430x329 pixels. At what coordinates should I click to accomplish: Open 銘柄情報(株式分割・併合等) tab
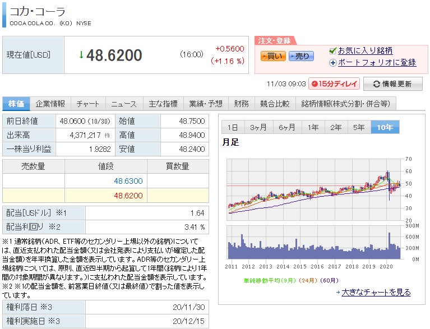tap(346, 104)
